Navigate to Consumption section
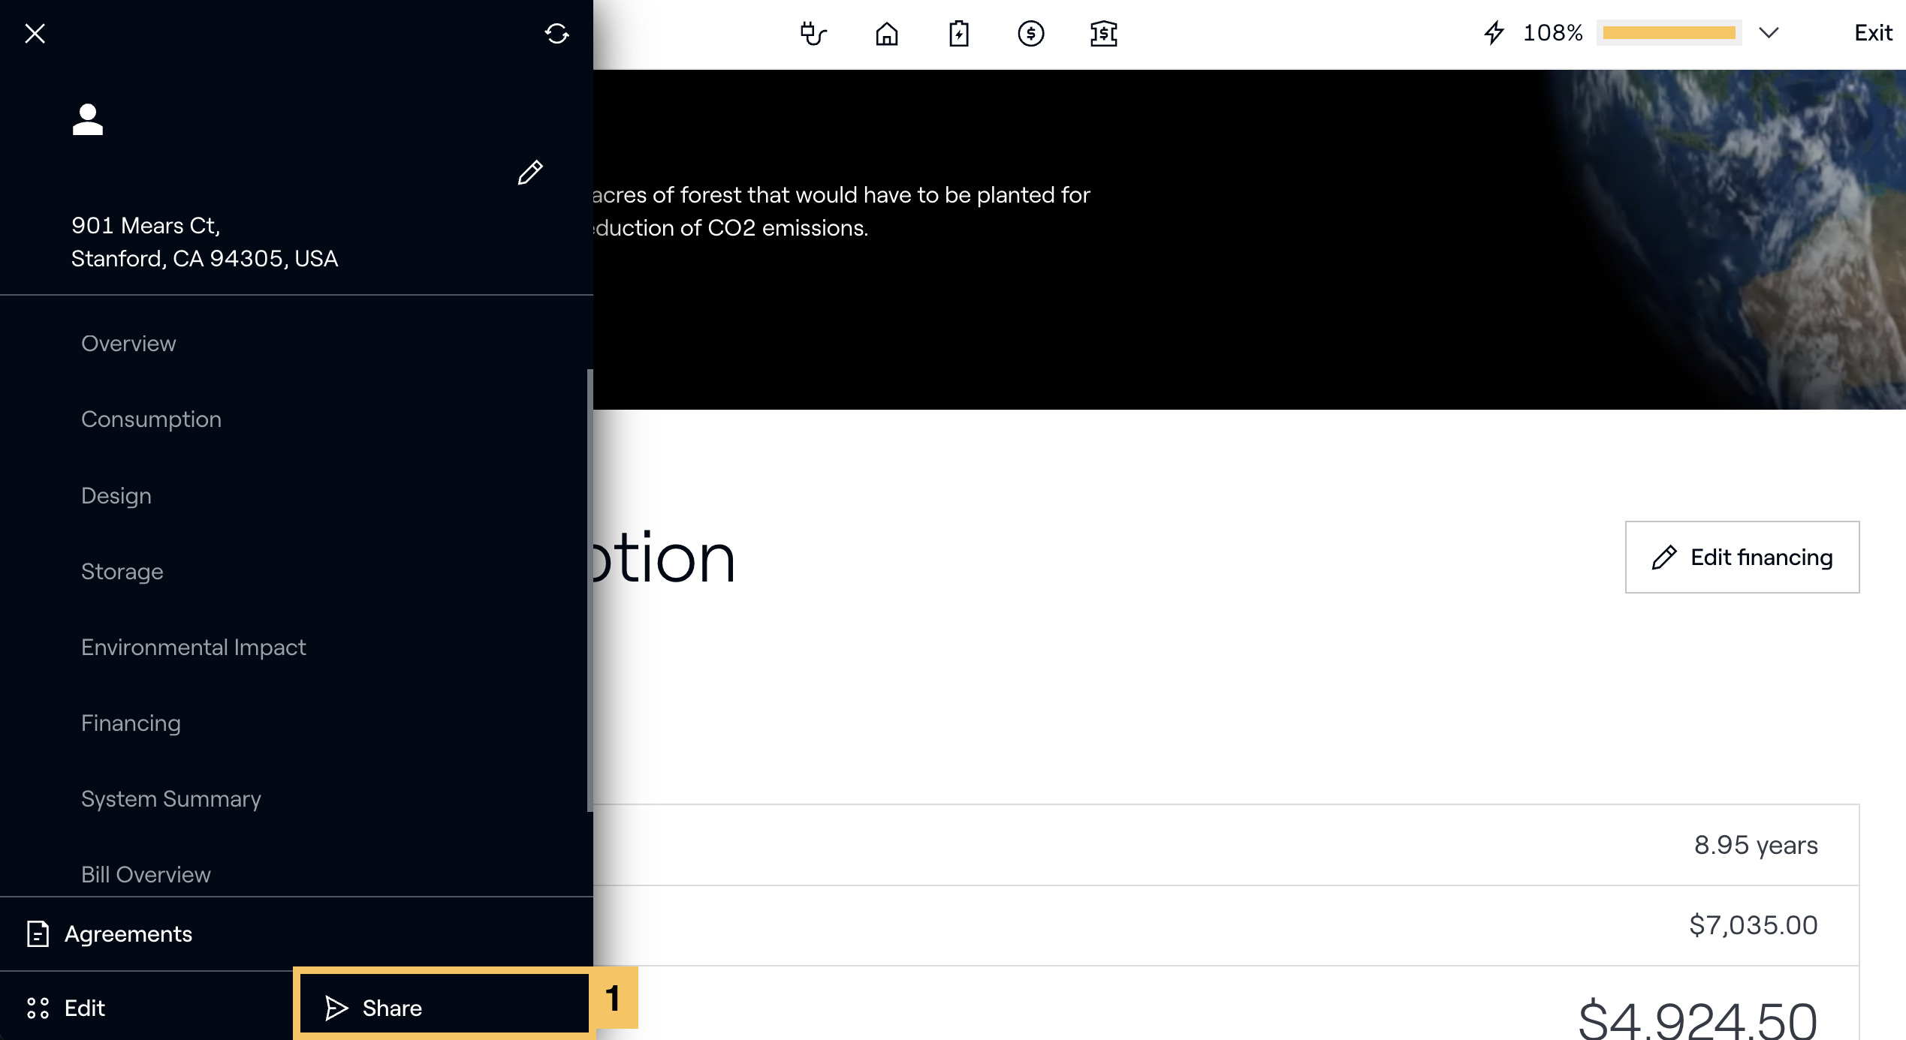The height and width of the screenshot is (1040, 1906). point(151,419)
